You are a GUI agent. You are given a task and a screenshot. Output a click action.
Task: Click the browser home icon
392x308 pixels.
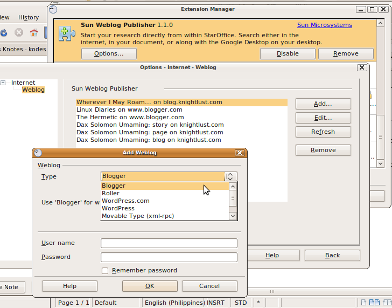click(x=34, y=32)
